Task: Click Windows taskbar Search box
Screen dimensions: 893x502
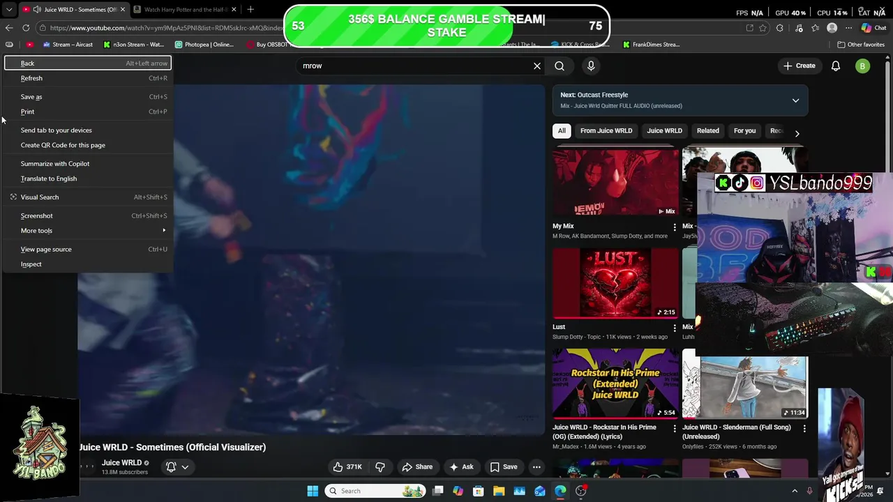Action: coord(375,491)
